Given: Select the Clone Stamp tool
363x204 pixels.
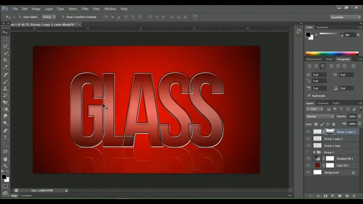Looking at the screenshot, I should click(5, 88).
